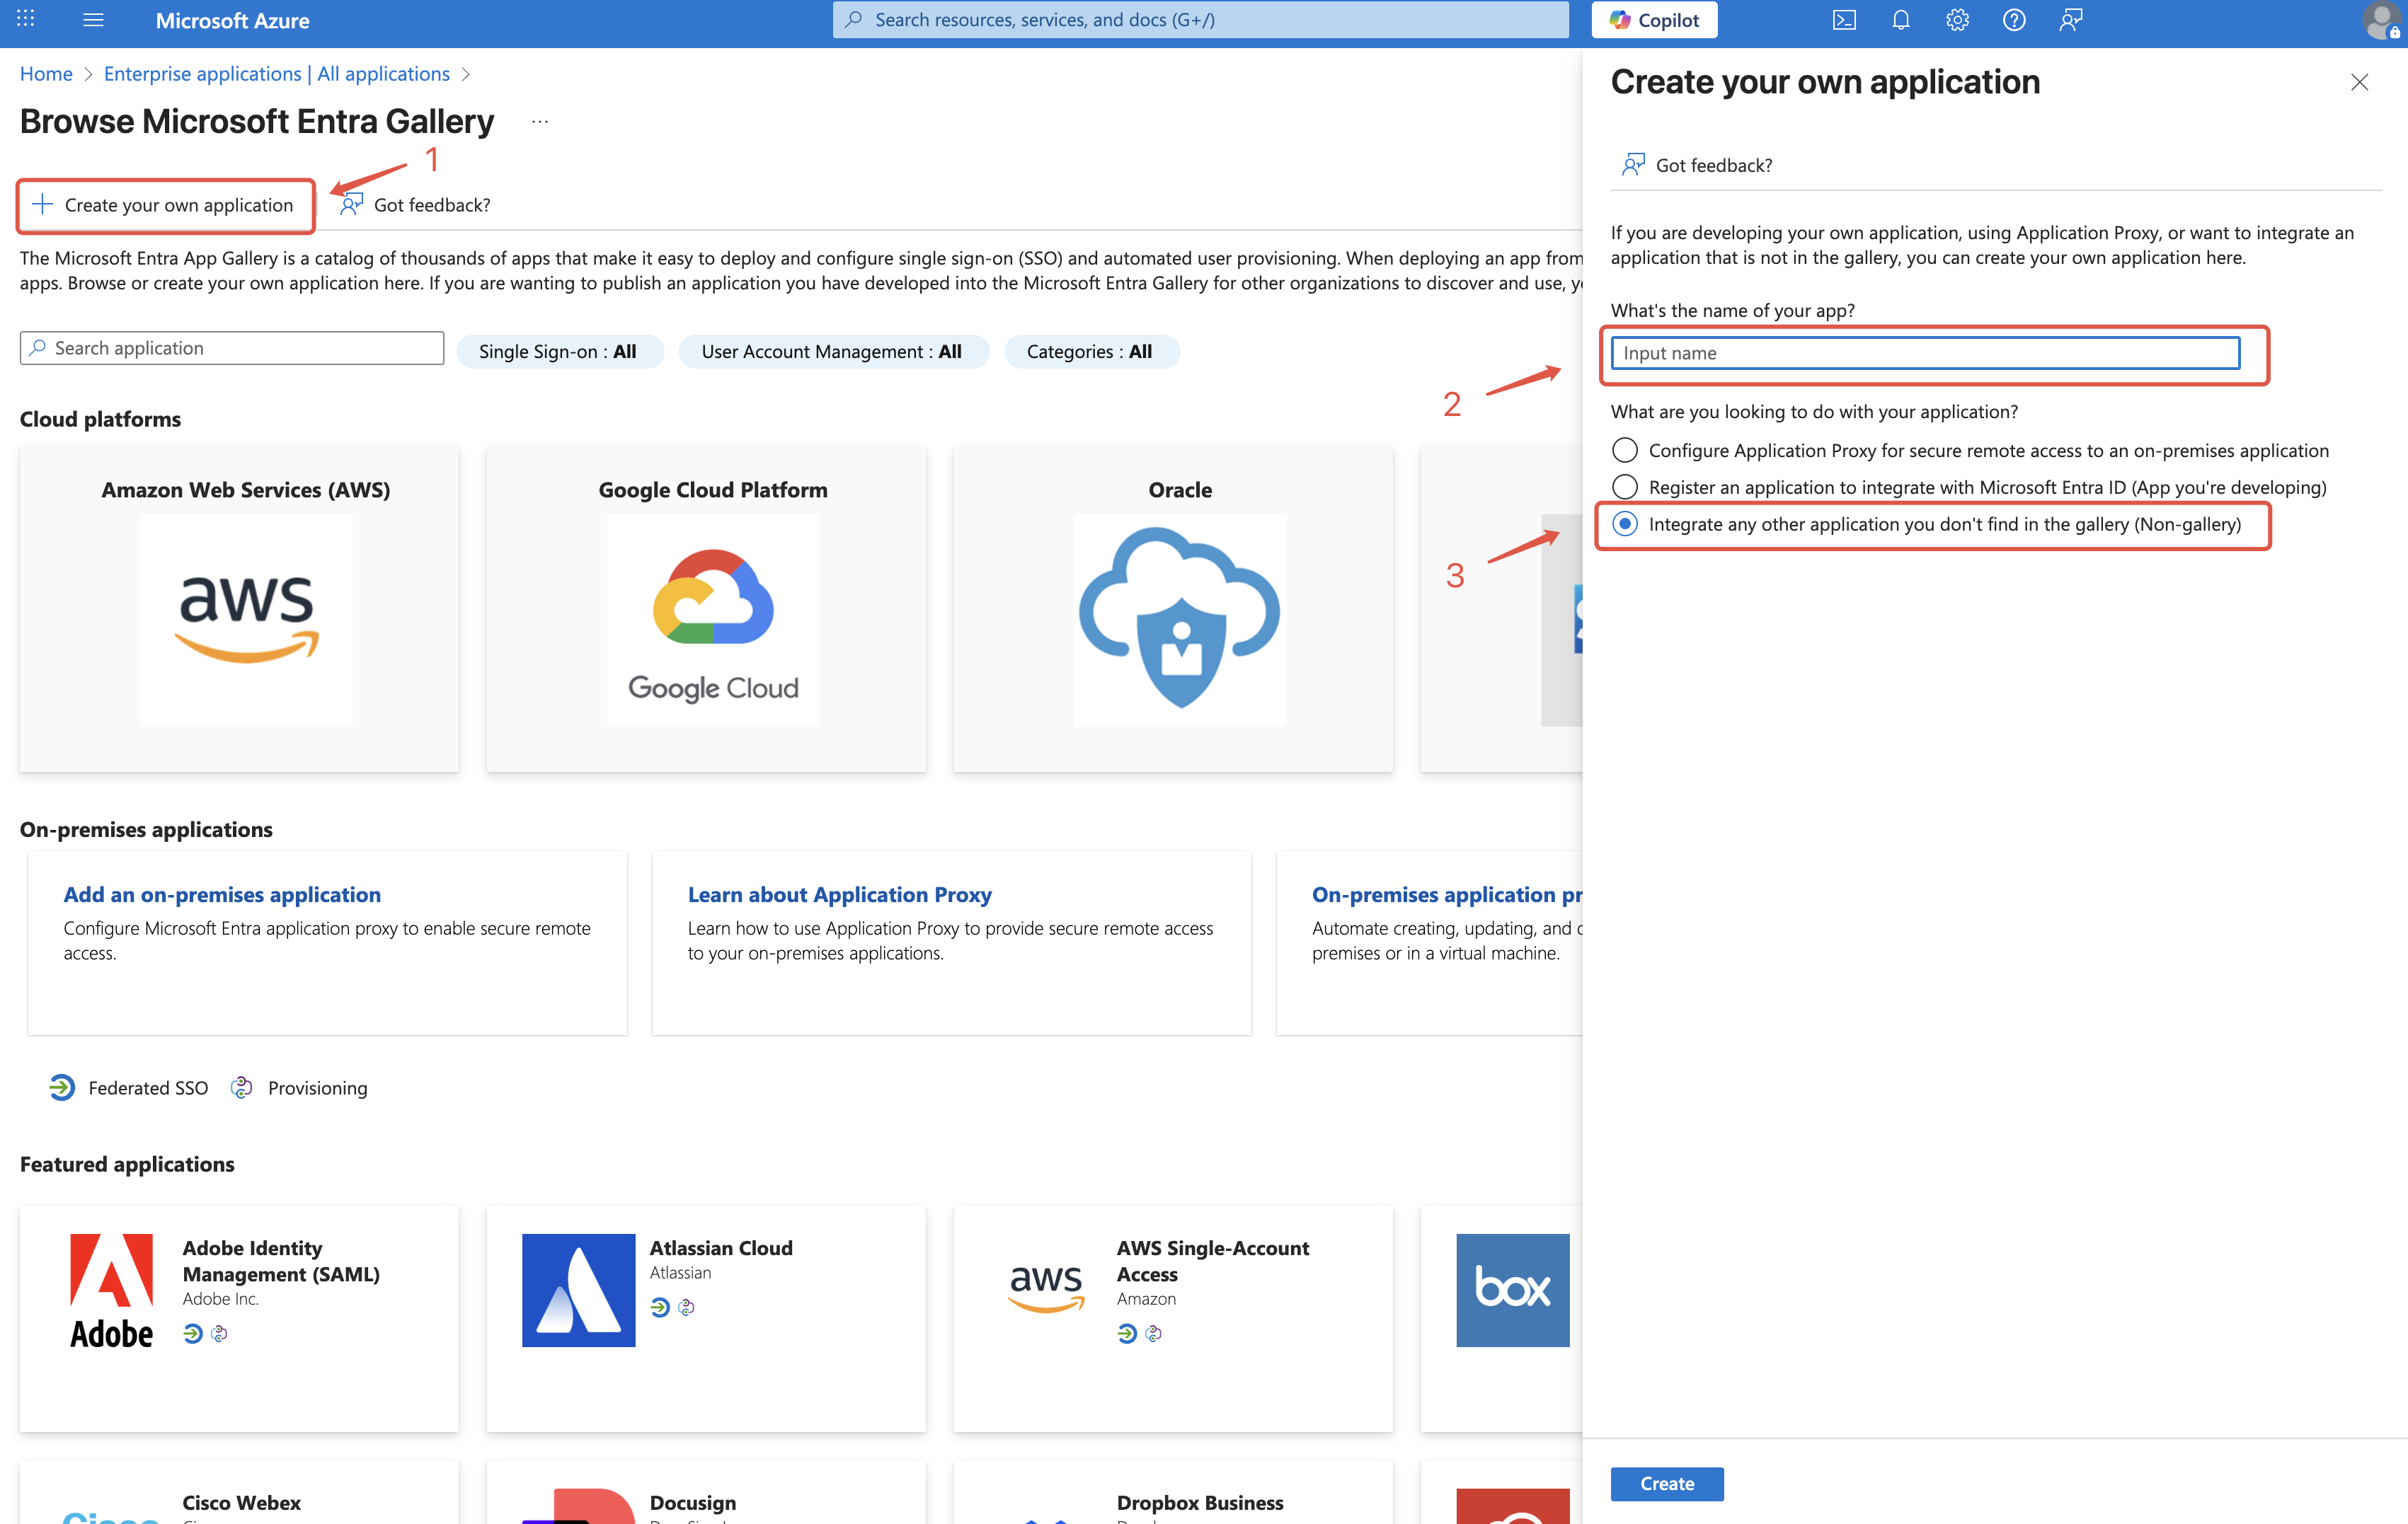Viewport: 2408px width, 1524px height.
Task: Click the Copilot button
Action: tap(1654, 20)
